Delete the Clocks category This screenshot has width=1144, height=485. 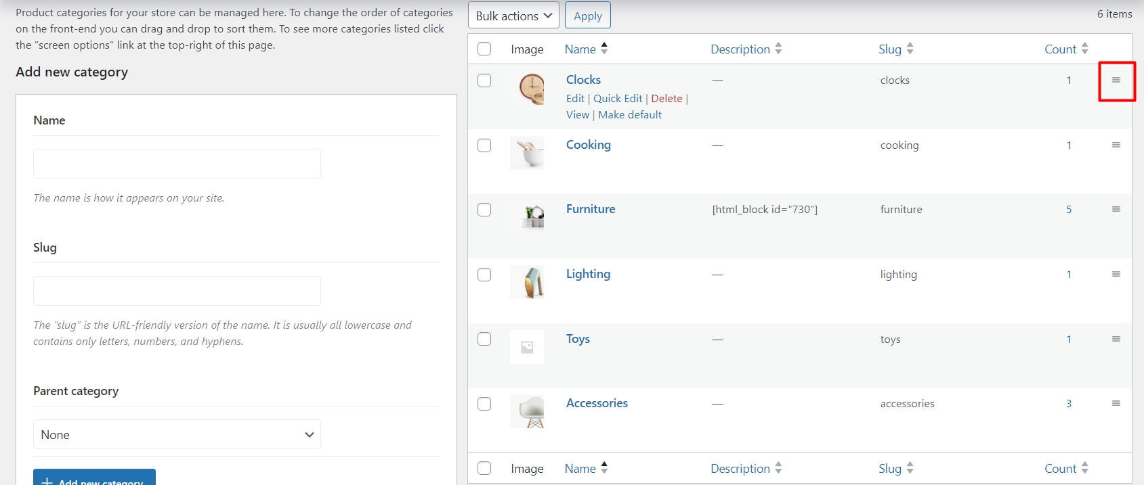(x=666, y=99)
